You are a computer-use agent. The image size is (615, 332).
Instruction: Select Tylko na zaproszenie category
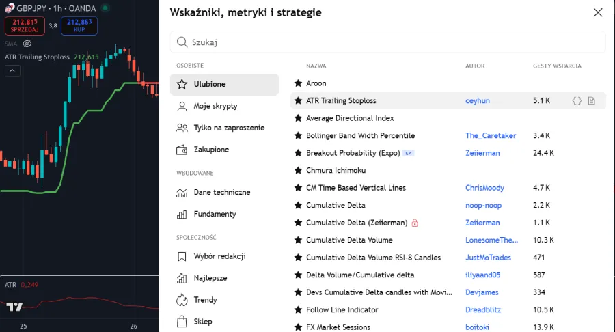tap(224, 128)
